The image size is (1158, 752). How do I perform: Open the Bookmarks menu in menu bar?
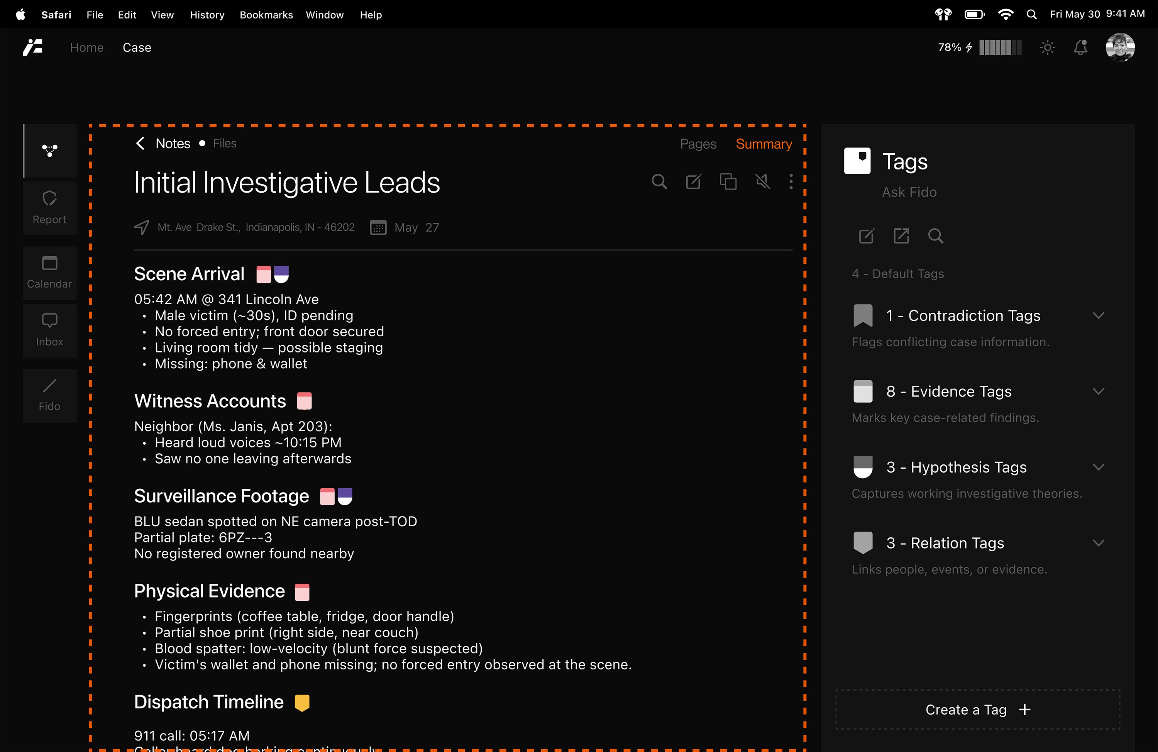tap(266, 15)
